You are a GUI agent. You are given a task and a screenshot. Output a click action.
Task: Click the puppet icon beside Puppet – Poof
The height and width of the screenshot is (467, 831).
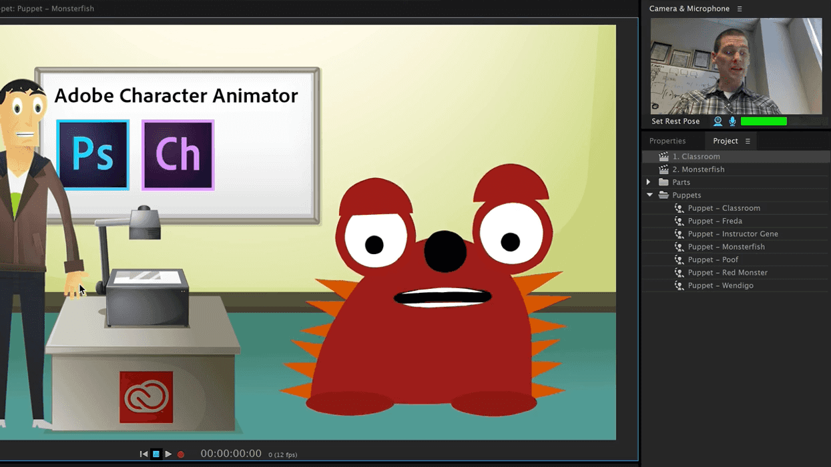[679, 260]
